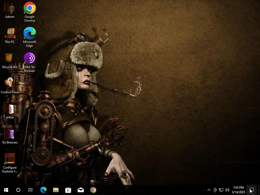The width and height of the screenshot is (260, 195).
Task: Click the Show desktop sliver button
Action: point(259,190)
